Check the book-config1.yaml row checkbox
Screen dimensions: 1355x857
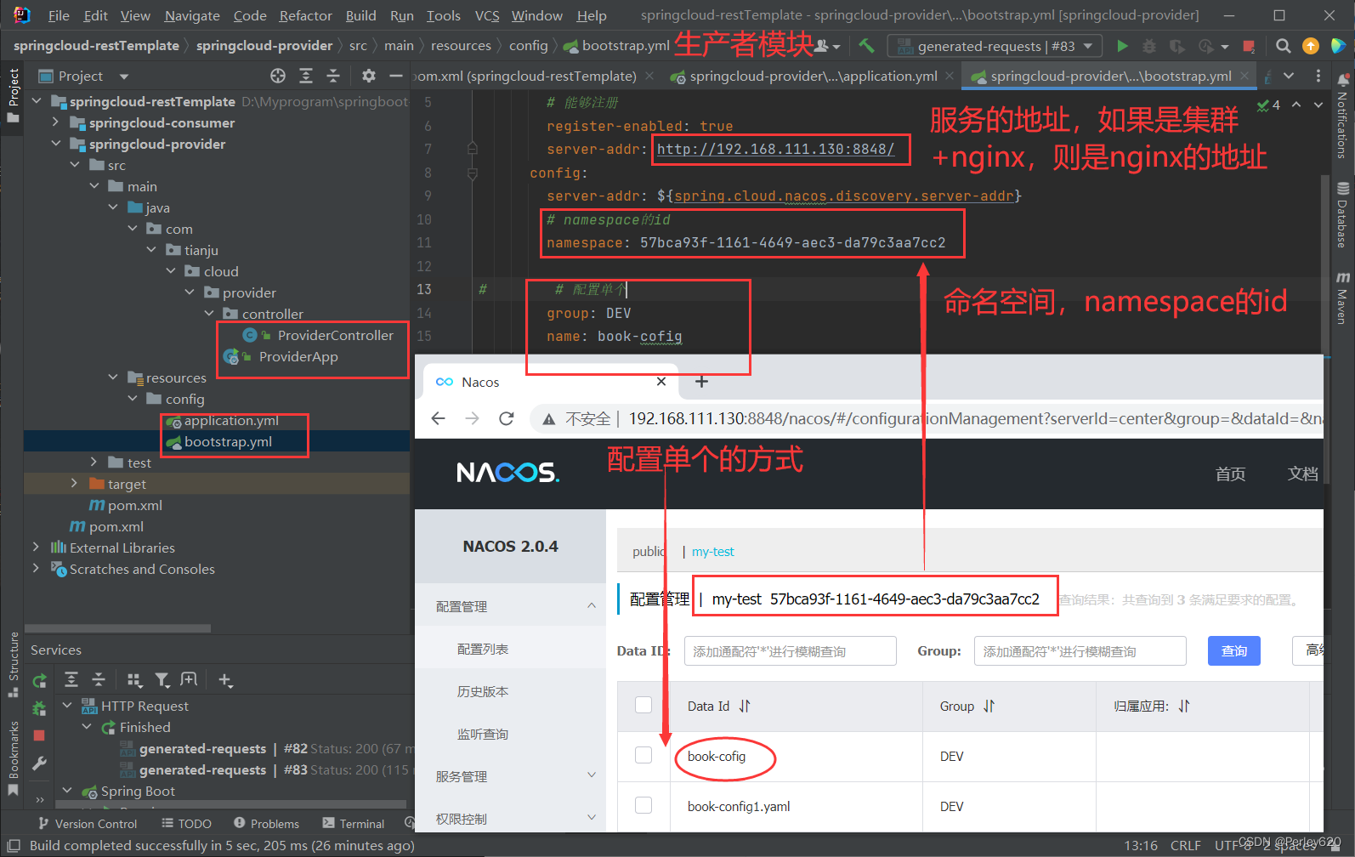coord(643,805)
